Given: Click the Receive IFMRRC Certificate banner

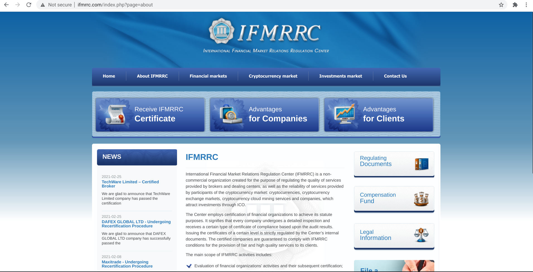Looking at the screenshot, I should pyautogui.click(x=150, y=115).
